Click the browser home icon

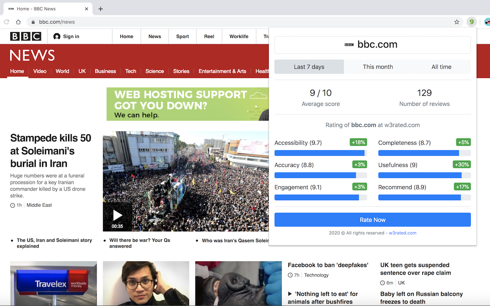pyautogui.click(x=18, y=22)
